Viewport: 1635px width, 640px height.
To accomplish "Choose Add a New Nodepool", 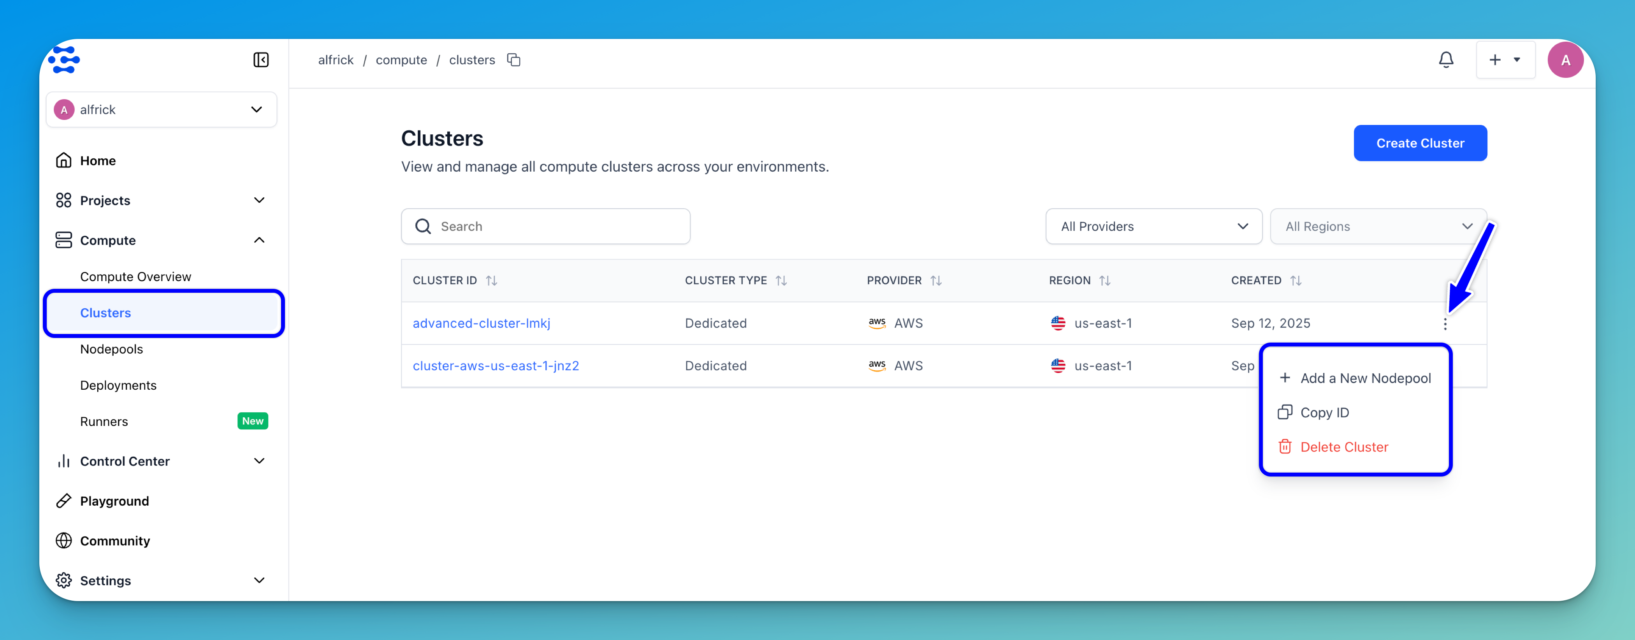I will point(1355,378).
